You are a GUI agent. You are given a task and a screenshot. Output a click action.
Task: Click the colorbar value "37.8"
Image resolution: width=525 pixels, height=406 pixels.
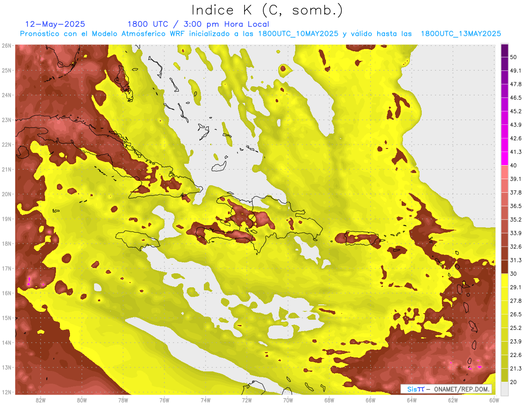coord(516,192)
